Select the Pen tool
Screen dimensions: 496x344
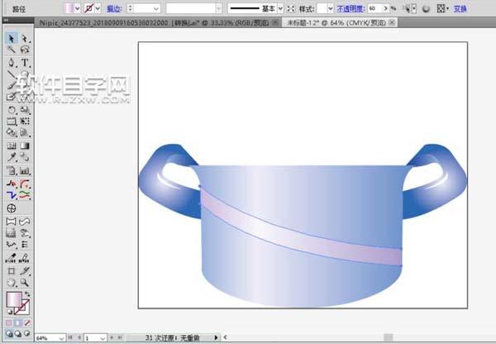(12, 63)
